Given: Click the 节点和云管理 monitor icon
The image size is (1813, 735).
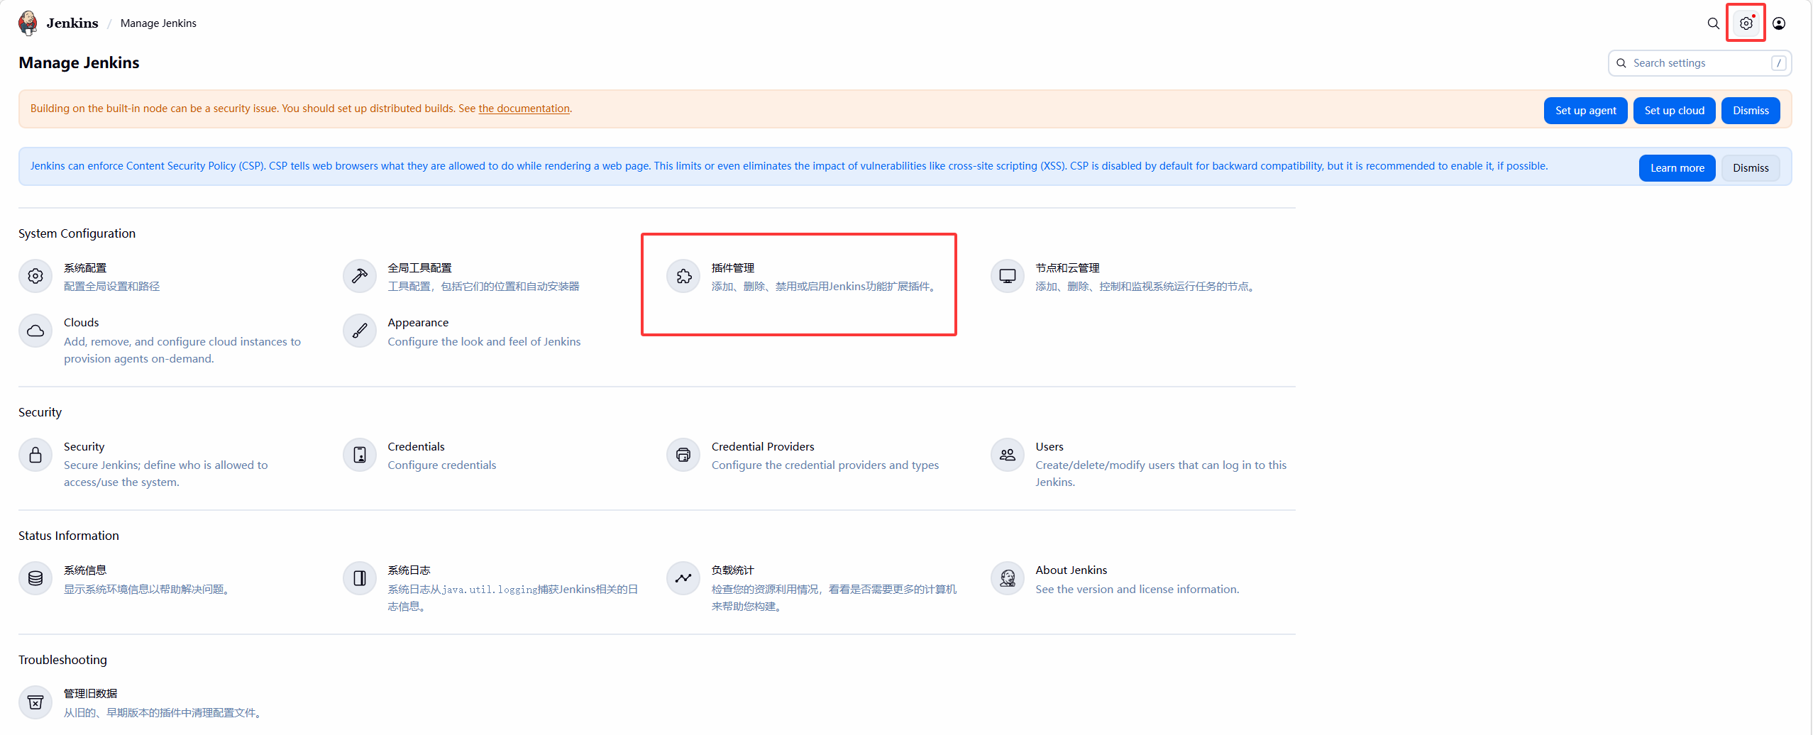Looking at the screenshot, I should point(1008,276).
